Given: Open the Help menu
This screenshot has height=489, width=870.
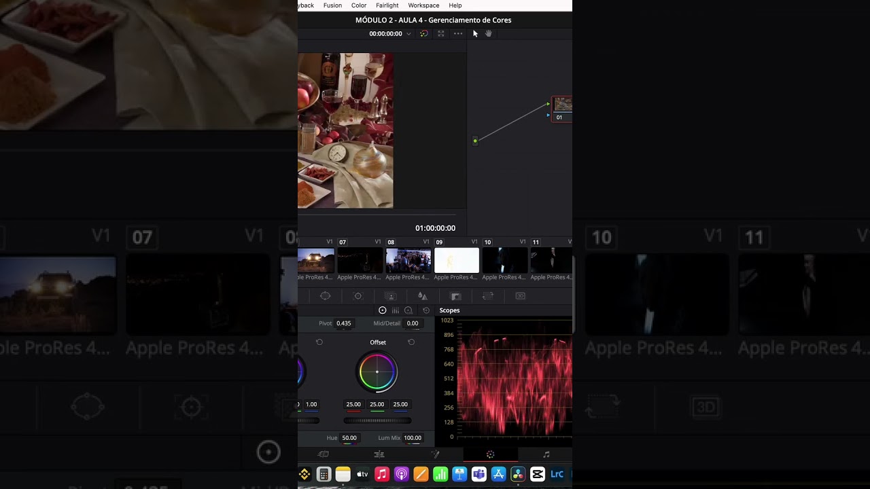Looking at the screenshot, I should point(455,5).
